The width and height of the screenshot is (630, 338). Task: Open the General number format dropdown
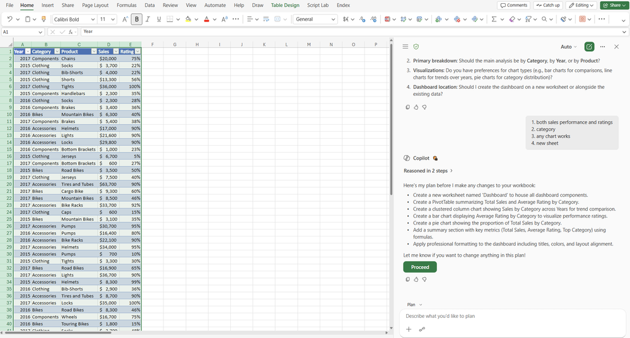tap(315, 19)
